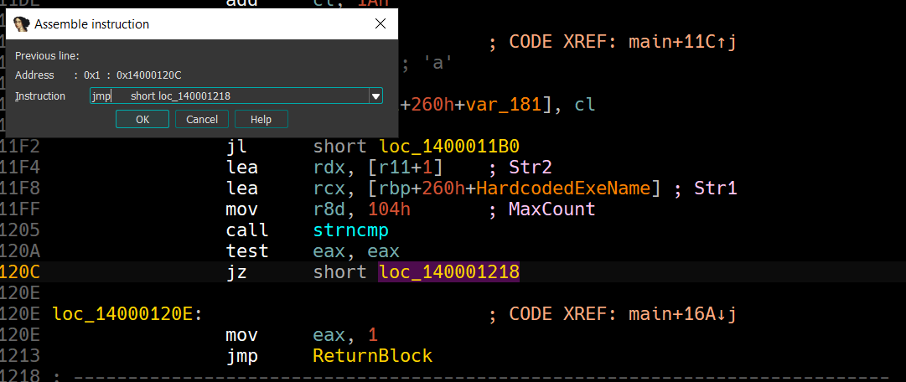
Task: Close the Assemble instruction dialog
Action: click(x=380, y=24)
